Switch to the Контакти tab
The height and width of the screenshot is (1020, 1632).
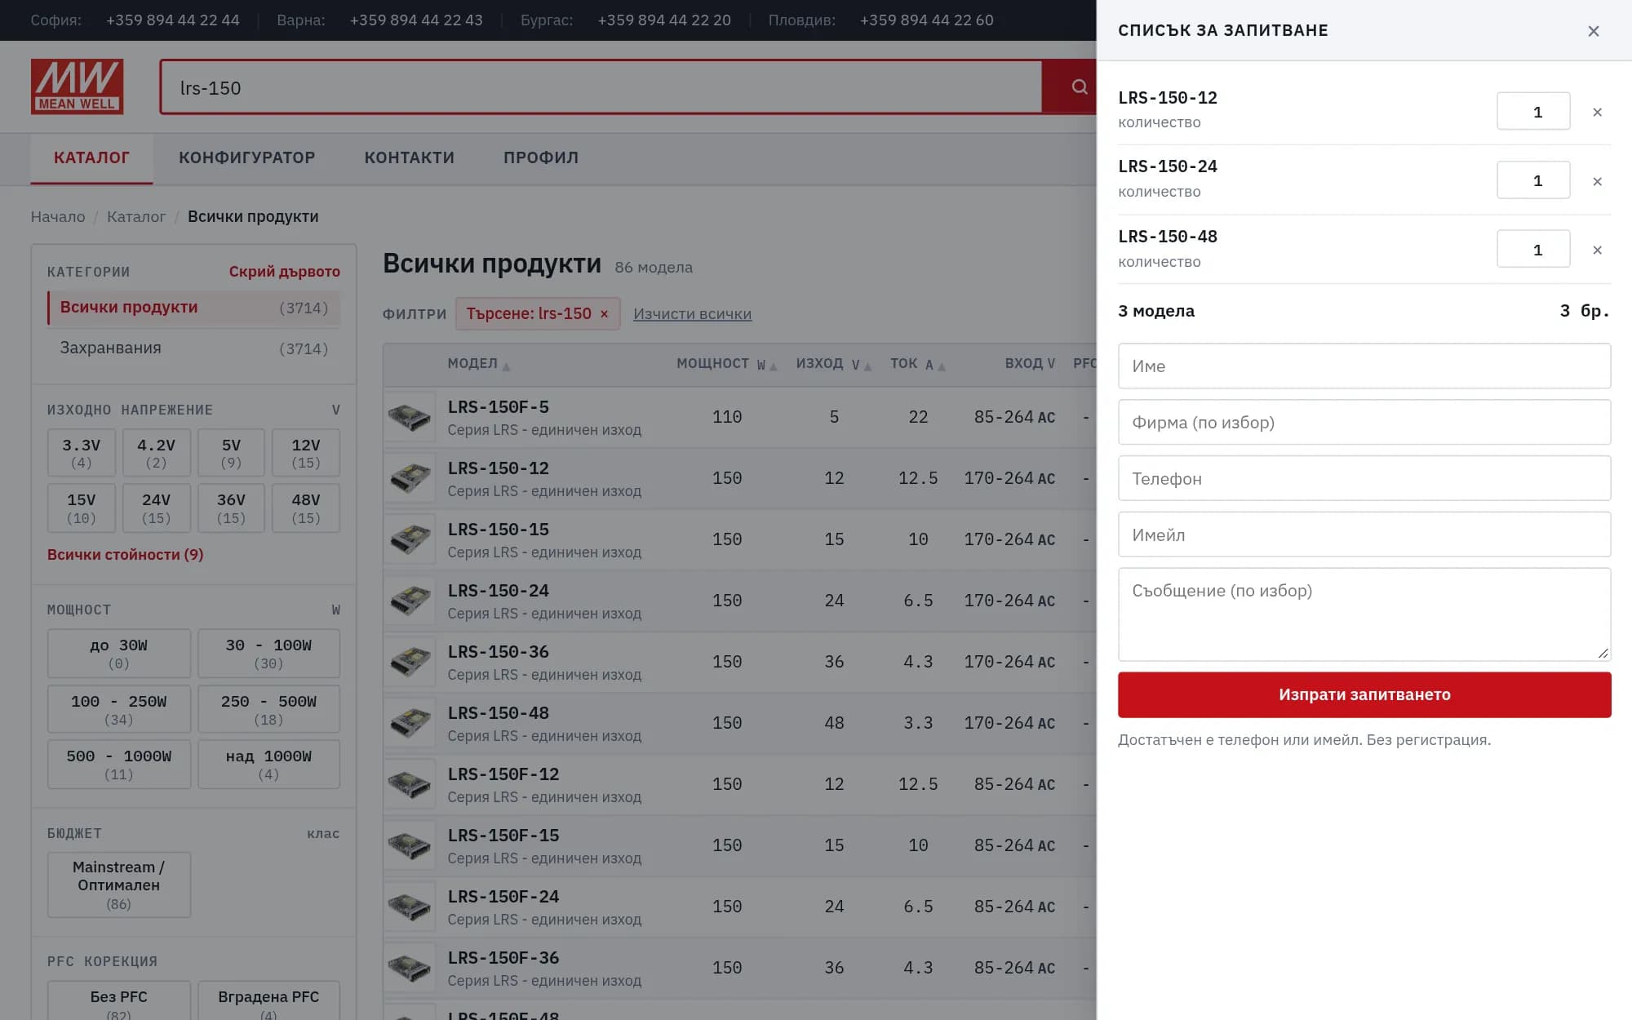tap(409, 157)
